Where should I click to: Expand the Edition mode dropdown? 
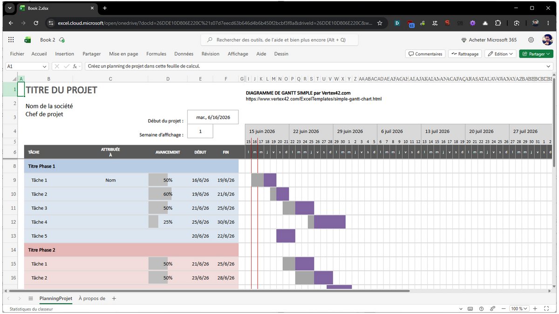coord(501,54)
